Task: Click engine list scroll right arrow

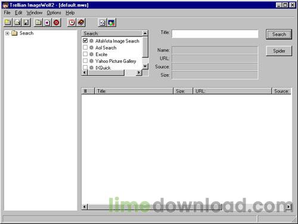Action: [x=139, y=73]
